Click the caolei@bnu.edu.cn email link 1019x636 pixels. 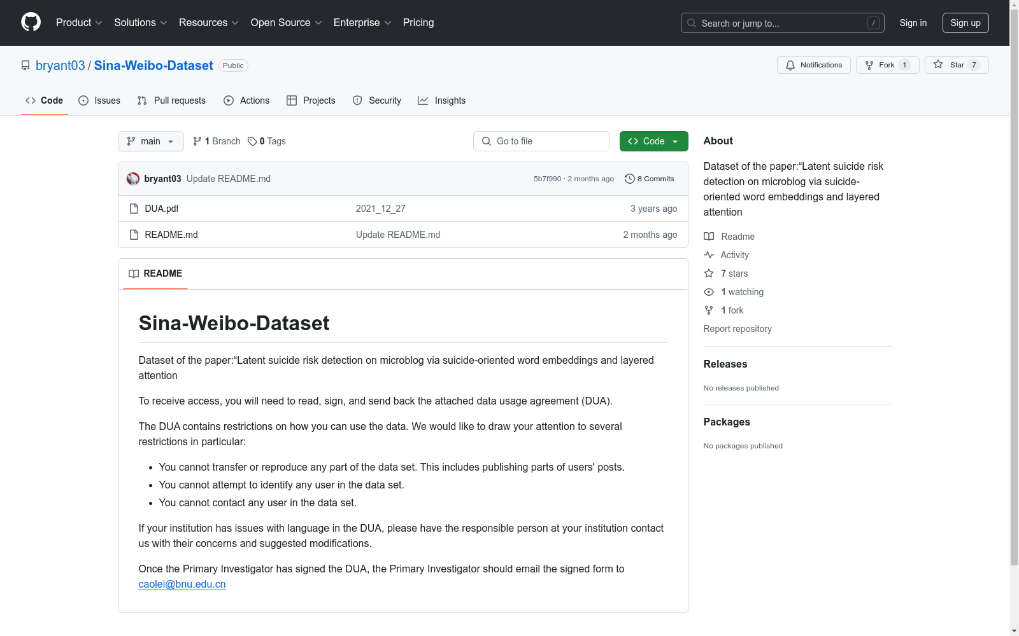pos(182,584)
